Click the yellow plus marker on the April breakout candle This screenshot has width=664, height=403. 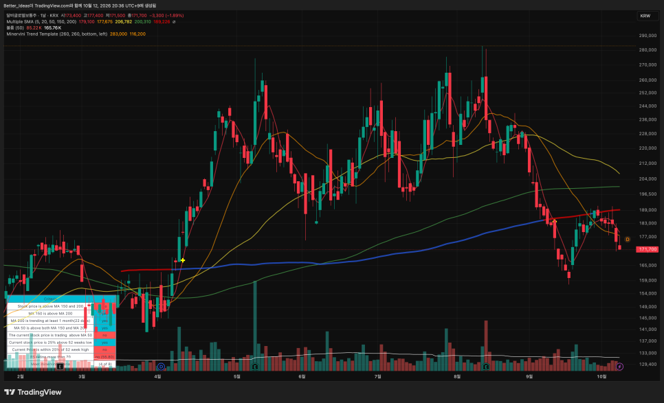[183, 260]
